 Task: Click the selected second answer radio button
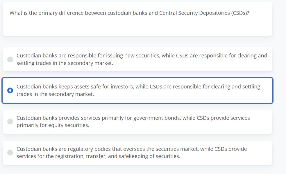pyautogui.click(x=10, y=90)
